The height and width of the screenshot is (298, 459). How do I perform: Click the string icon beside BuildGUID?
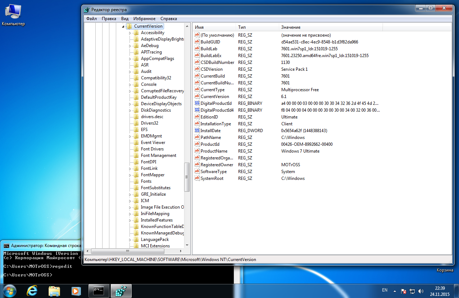point(197,42)
